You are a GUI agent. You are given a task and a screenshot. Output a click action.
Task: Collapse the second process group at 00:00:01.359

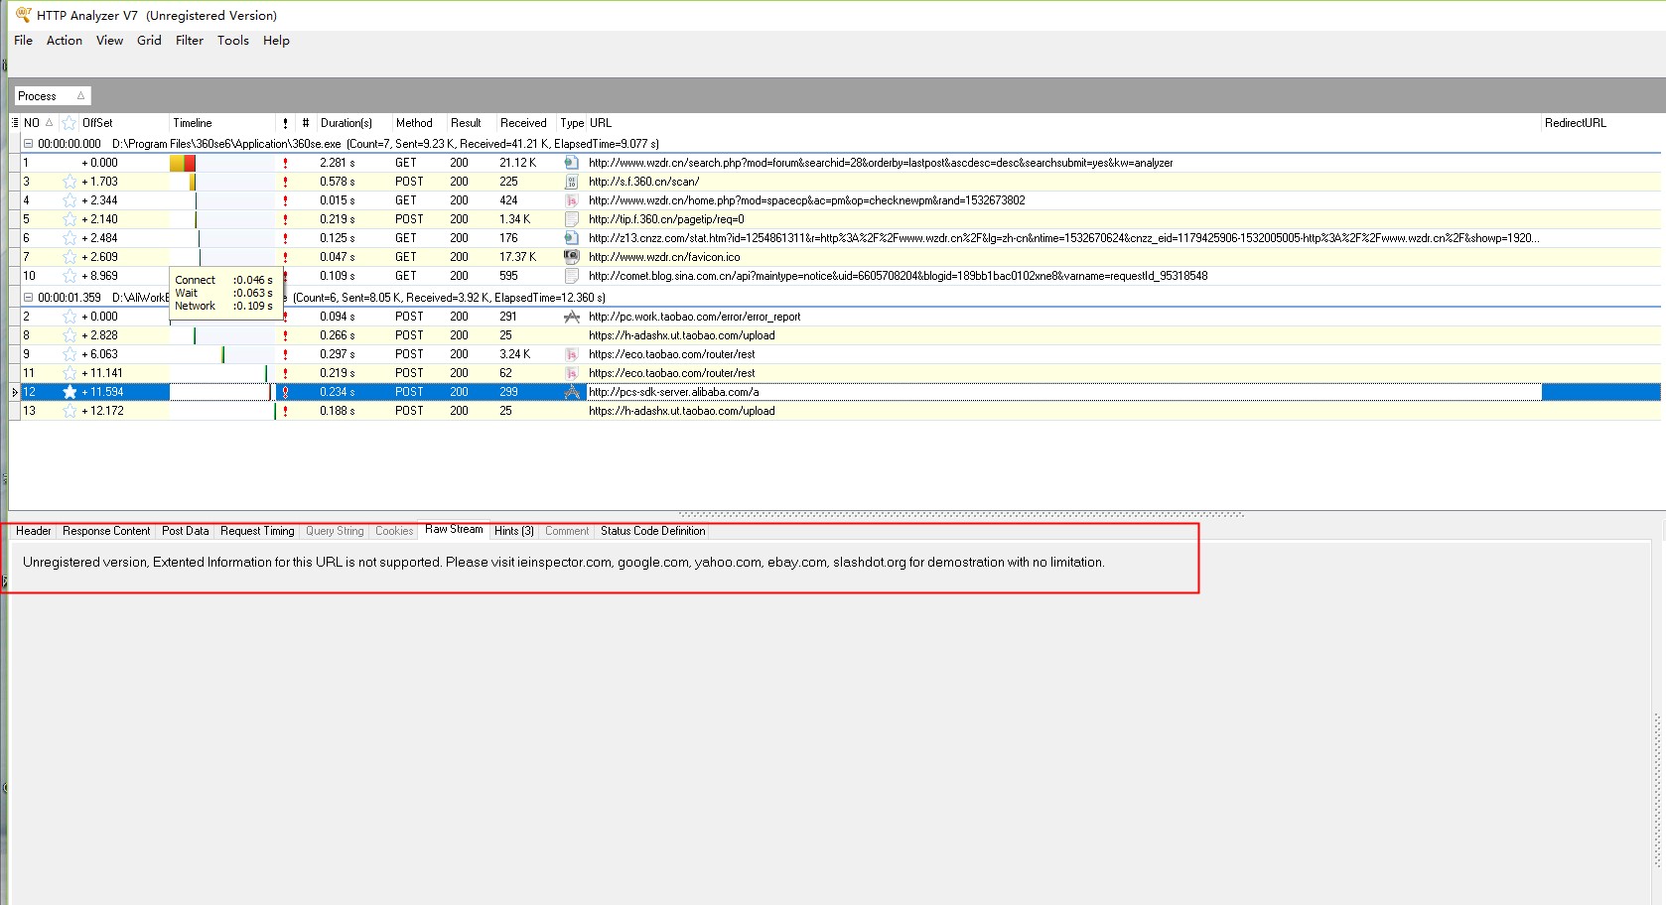pyautogui.click(x=28, y=298)
